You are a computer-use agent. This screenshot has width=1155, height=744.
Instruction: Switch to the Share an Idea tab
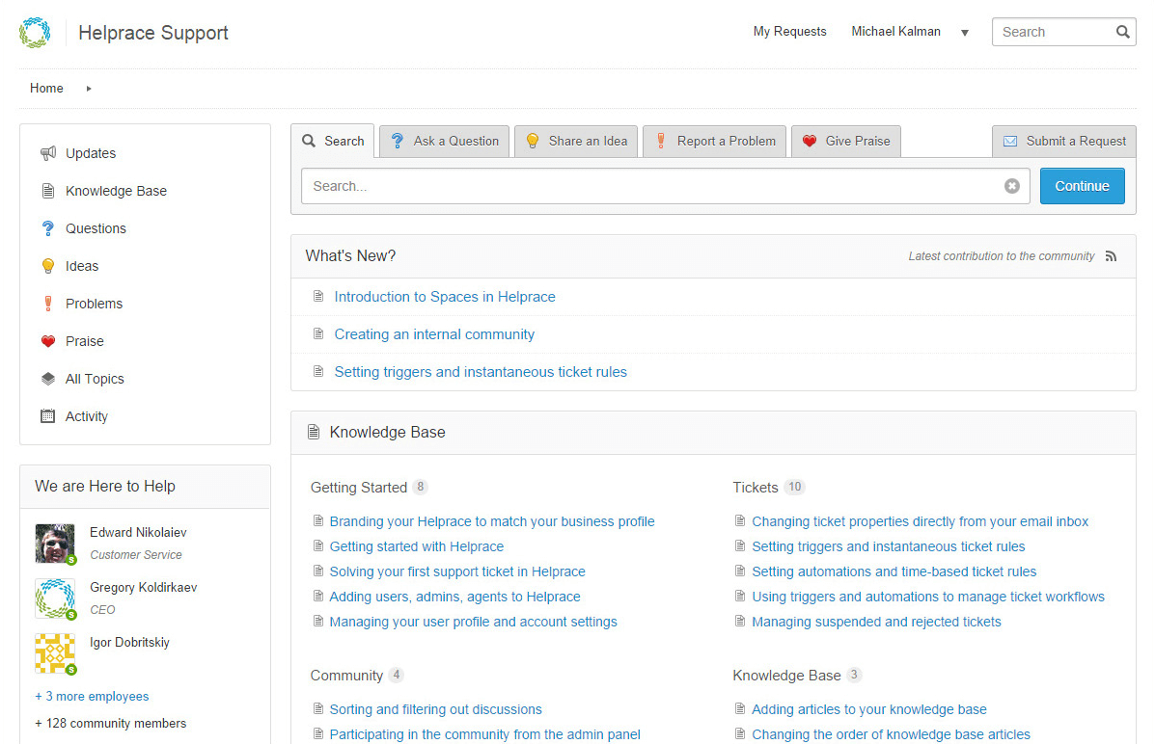pyautogui.click(x=576, y=141)
